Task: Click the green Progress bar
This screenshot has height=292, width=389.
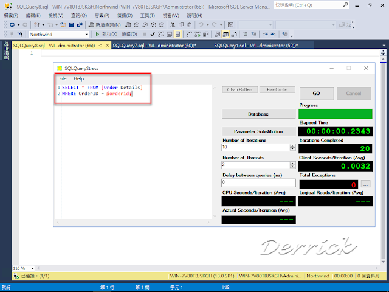Action: (335, 114)
